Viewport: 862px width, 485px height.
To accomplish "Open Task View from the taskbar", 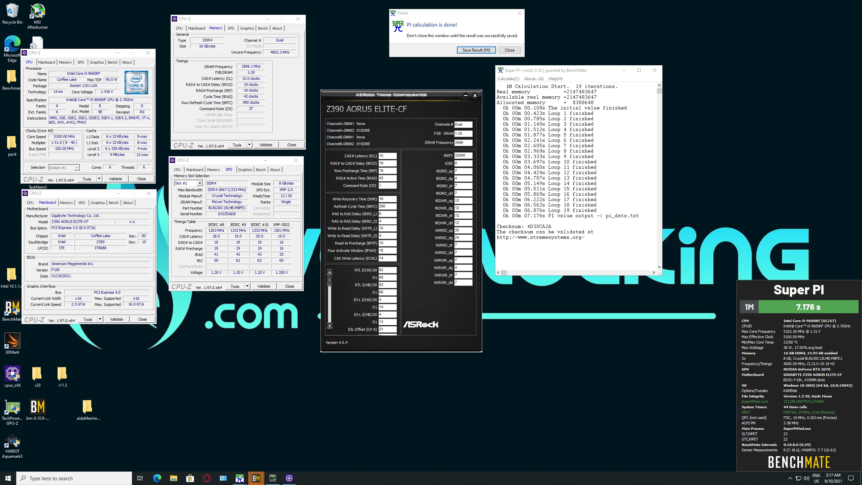I will coord(140,478).
